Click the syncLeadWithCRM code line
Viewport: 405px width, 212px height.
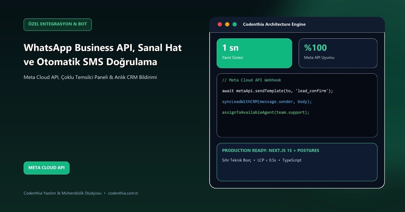[x=267, y=102]
